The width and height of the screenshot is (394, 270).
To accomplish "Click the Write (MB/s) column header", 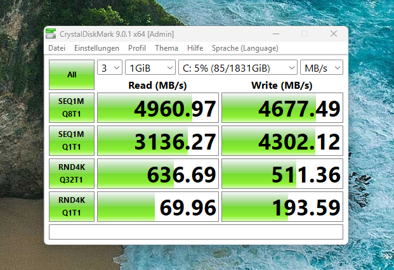I will (282, 86).
